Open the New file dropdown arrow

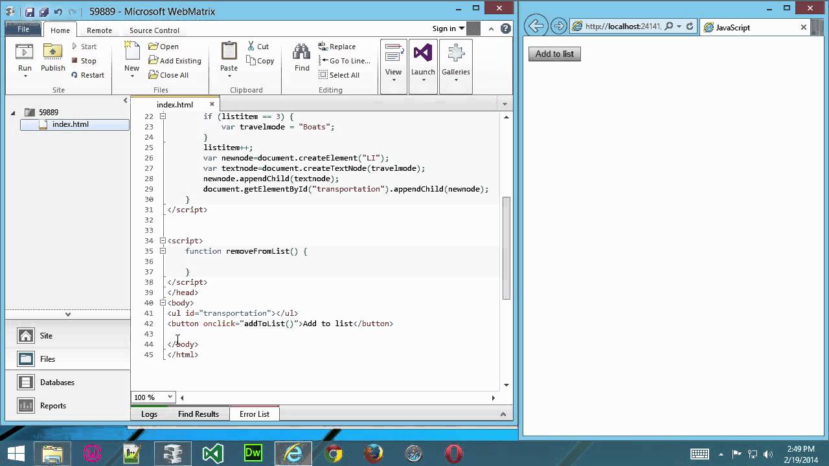click(x=131, y=76)
